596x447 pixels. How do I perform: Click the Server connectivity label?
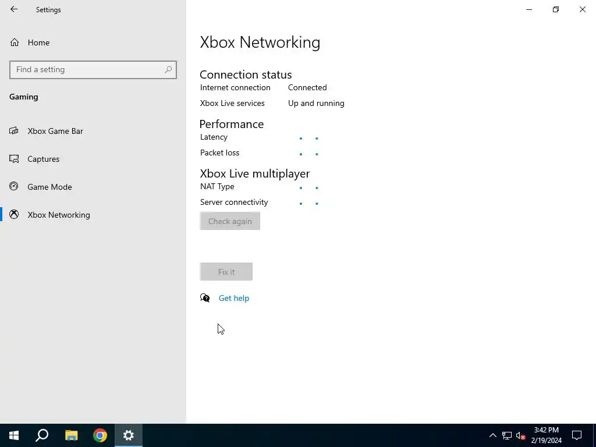(234, 202)
